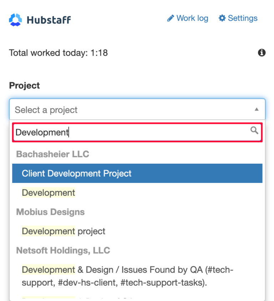Click the pencil icon next to Work log
Screen dimensions: 274x301
[171, 18]
